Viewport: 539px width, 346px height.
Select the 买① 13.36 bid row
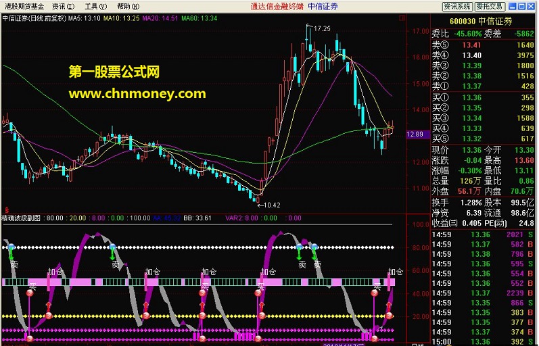483,97
